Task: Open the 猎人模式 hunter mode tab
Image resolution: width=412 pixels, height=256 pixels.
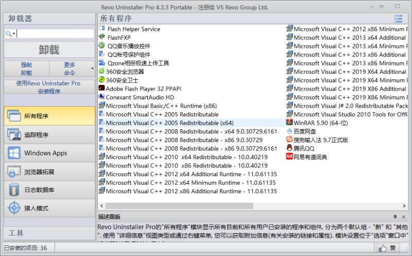Action: (x=49, y=208)
